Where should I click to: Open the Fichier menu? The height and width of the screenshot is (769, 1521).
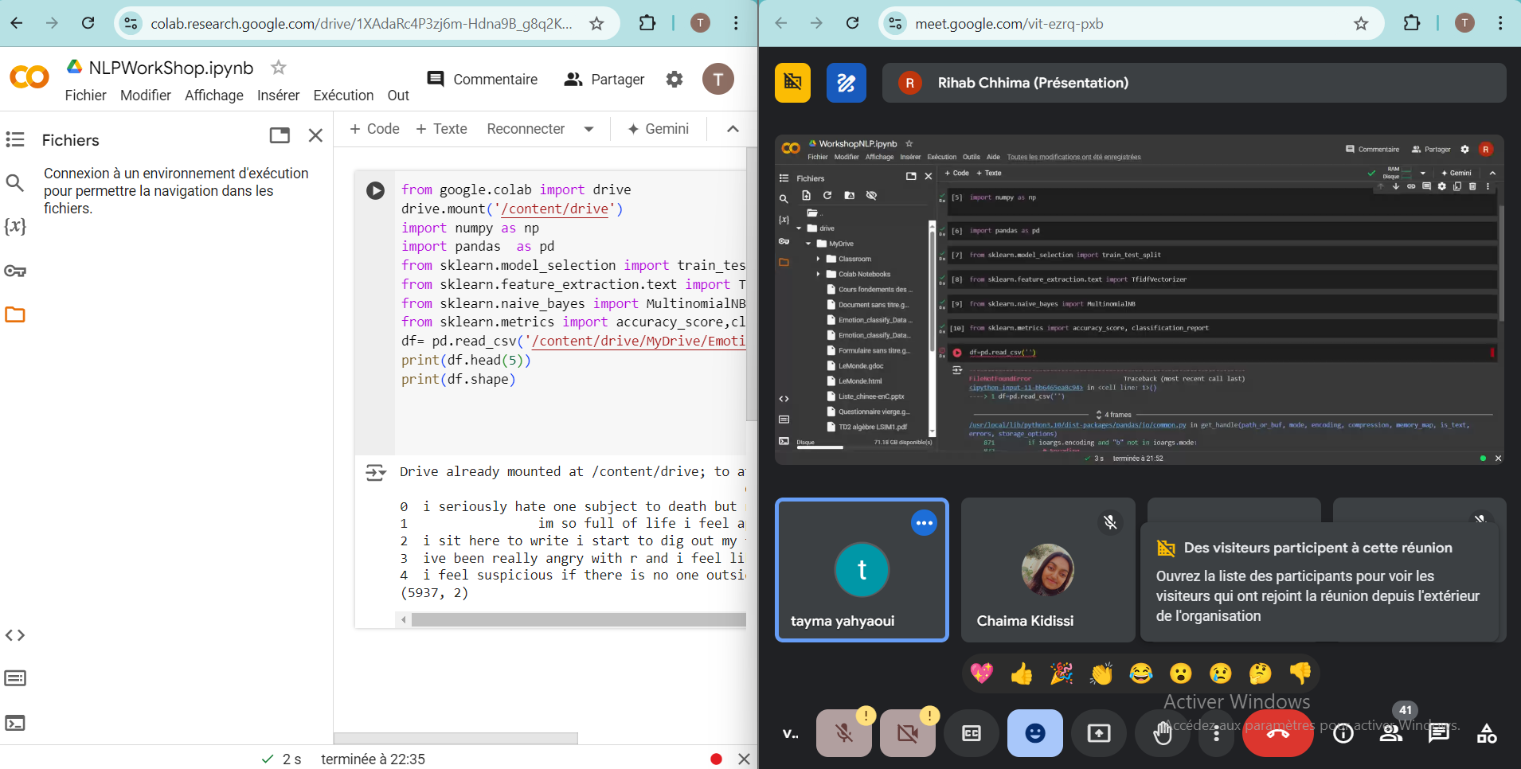(x=85, y=96)
